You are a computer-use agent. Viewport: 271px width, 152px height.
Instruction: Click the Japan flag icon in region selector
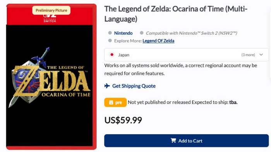click(112, 54)
